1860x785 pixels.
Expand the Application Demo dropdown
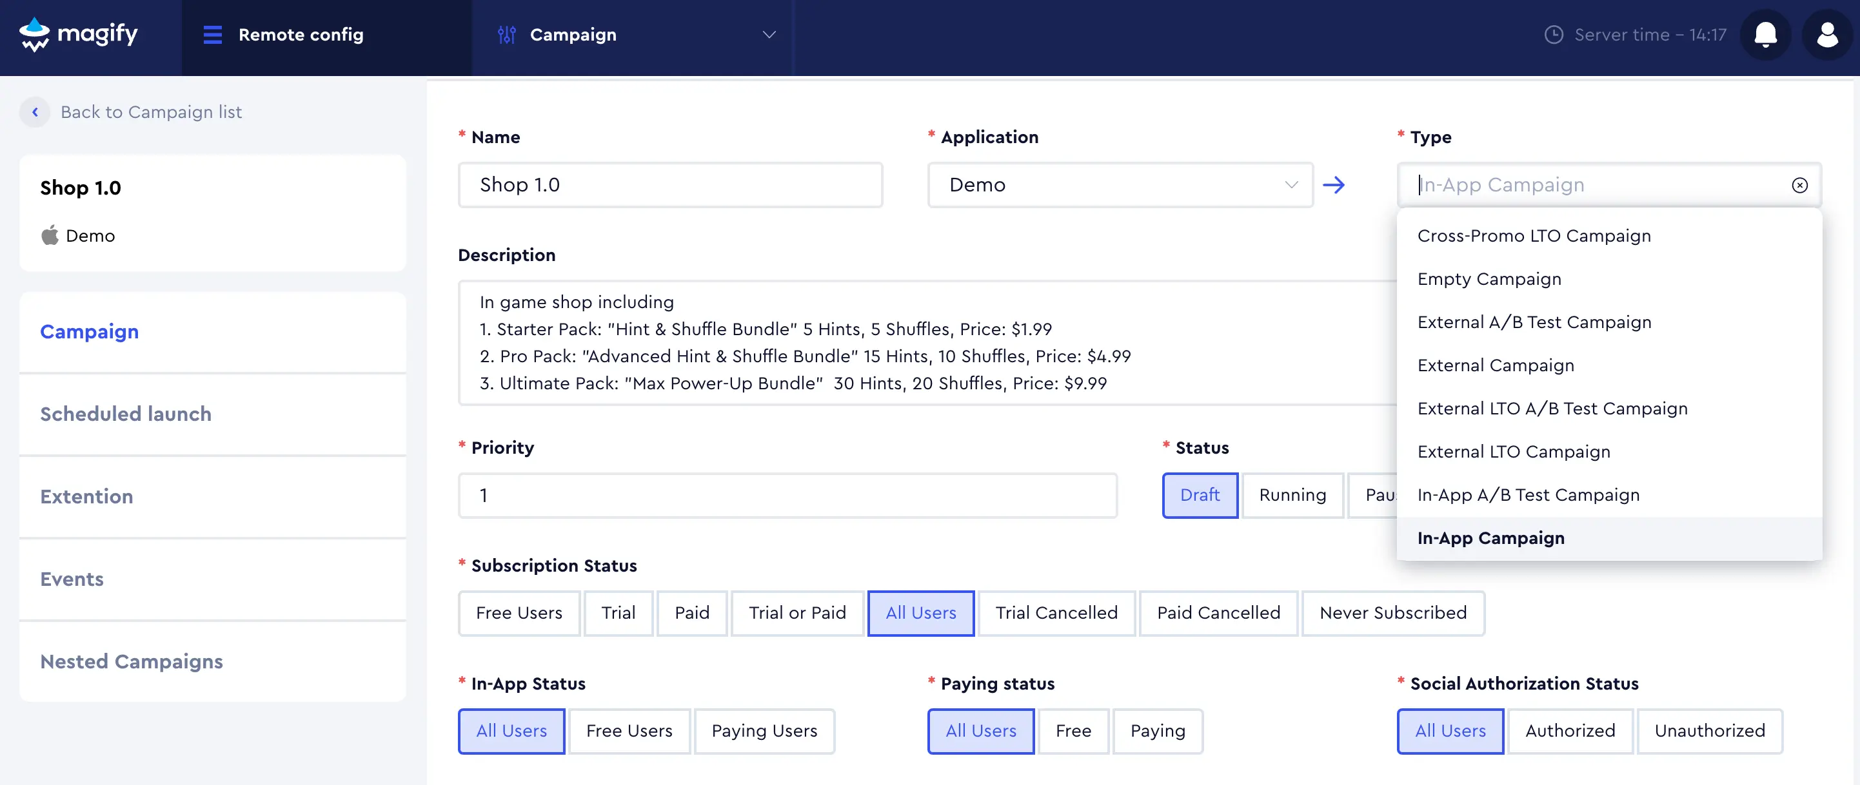1291,186
